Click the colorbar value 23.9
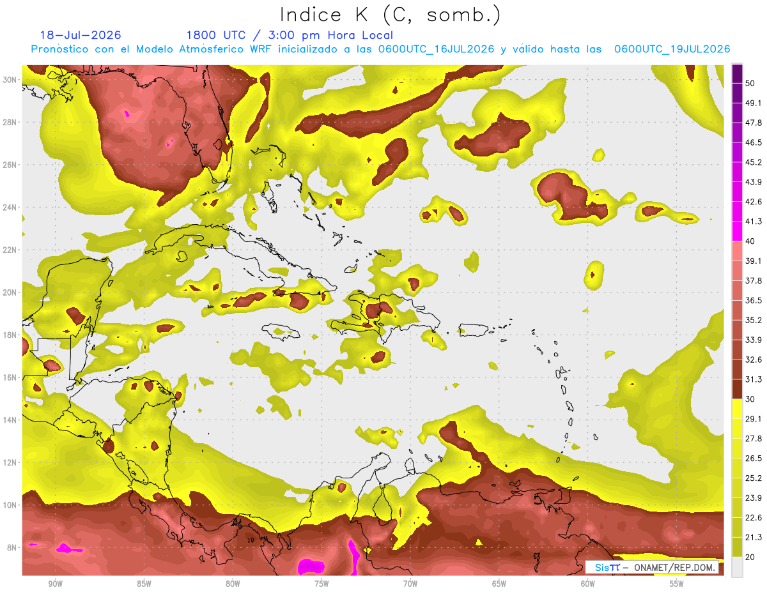This screenshot has width=767, height=592. [754, 498]
